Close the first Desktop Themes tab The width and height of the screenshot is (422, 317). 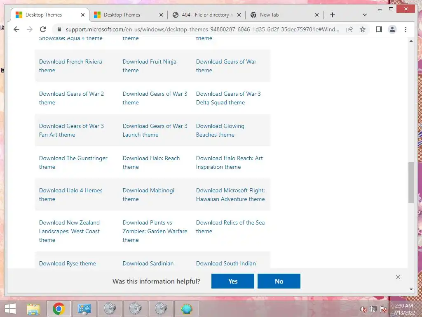point(82,15)
